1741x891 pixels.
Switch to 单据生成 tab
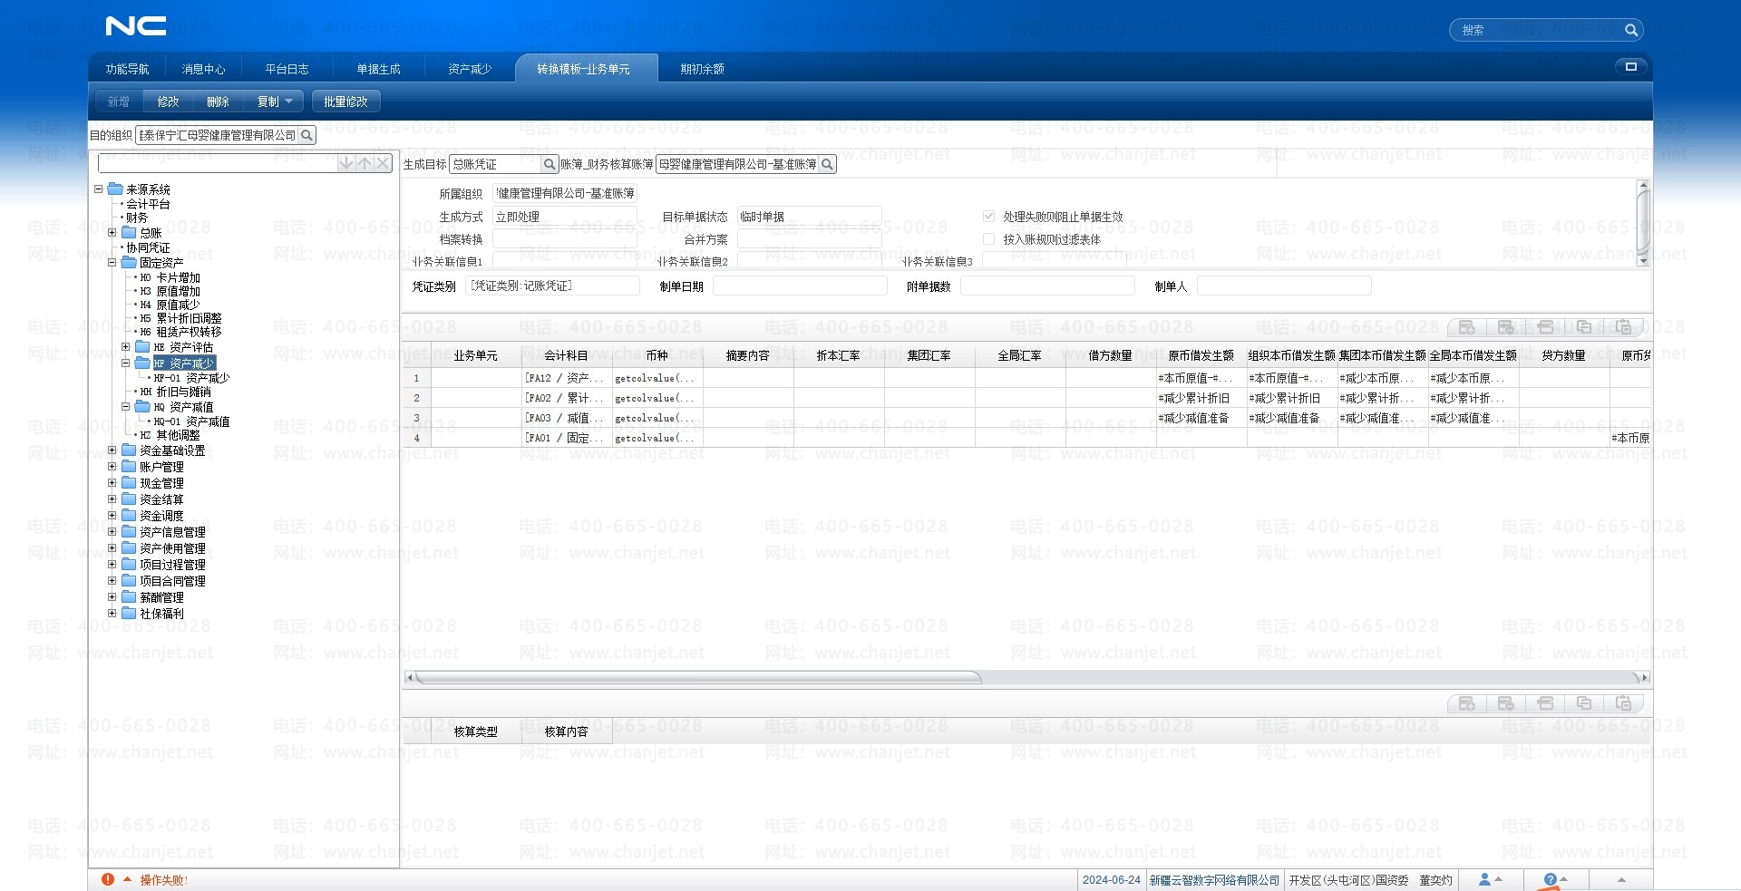(x=378, y=69)
